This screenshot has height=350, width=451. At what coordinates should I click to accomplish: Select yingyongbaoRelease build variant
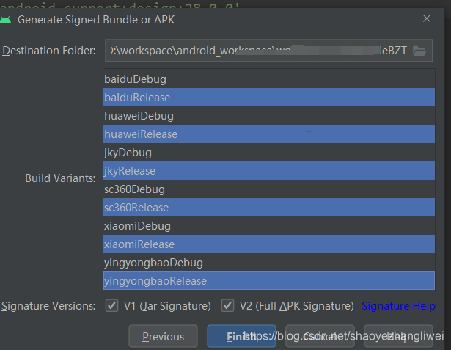coord(269,281)
